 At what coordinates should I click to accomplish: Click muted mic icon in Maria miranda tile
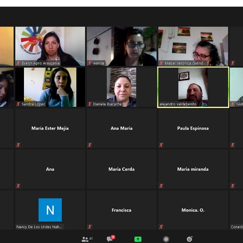click(161, 186)
